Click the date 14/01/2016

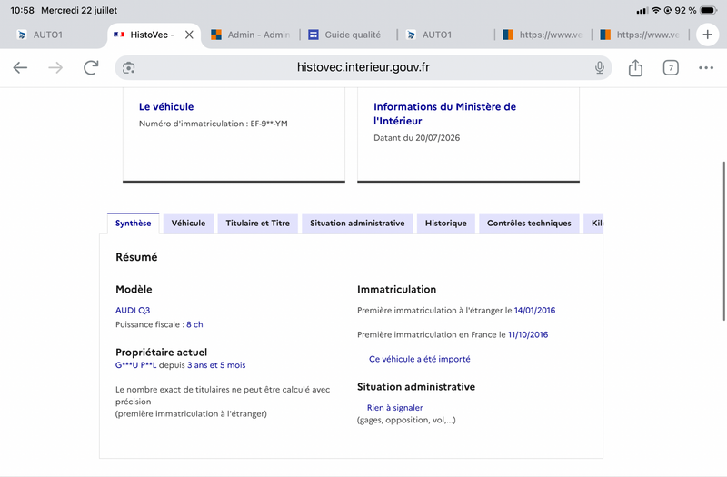534,310
